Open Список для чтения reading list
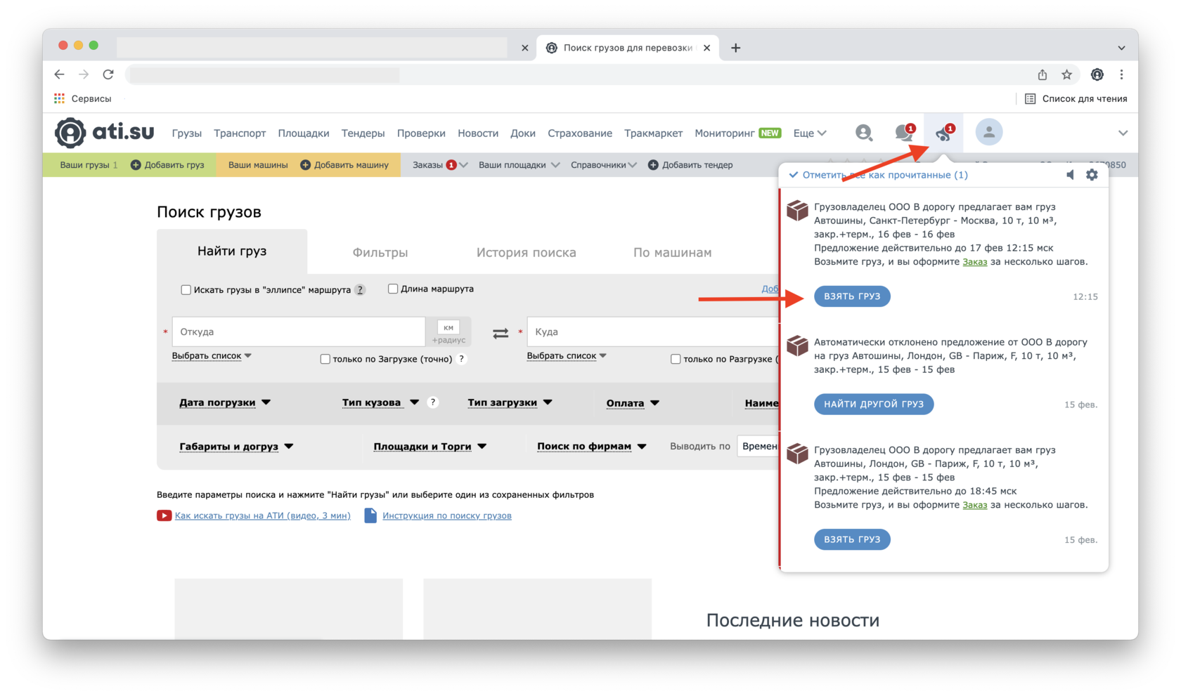The image size is (1181, 696). [1076, 98]
